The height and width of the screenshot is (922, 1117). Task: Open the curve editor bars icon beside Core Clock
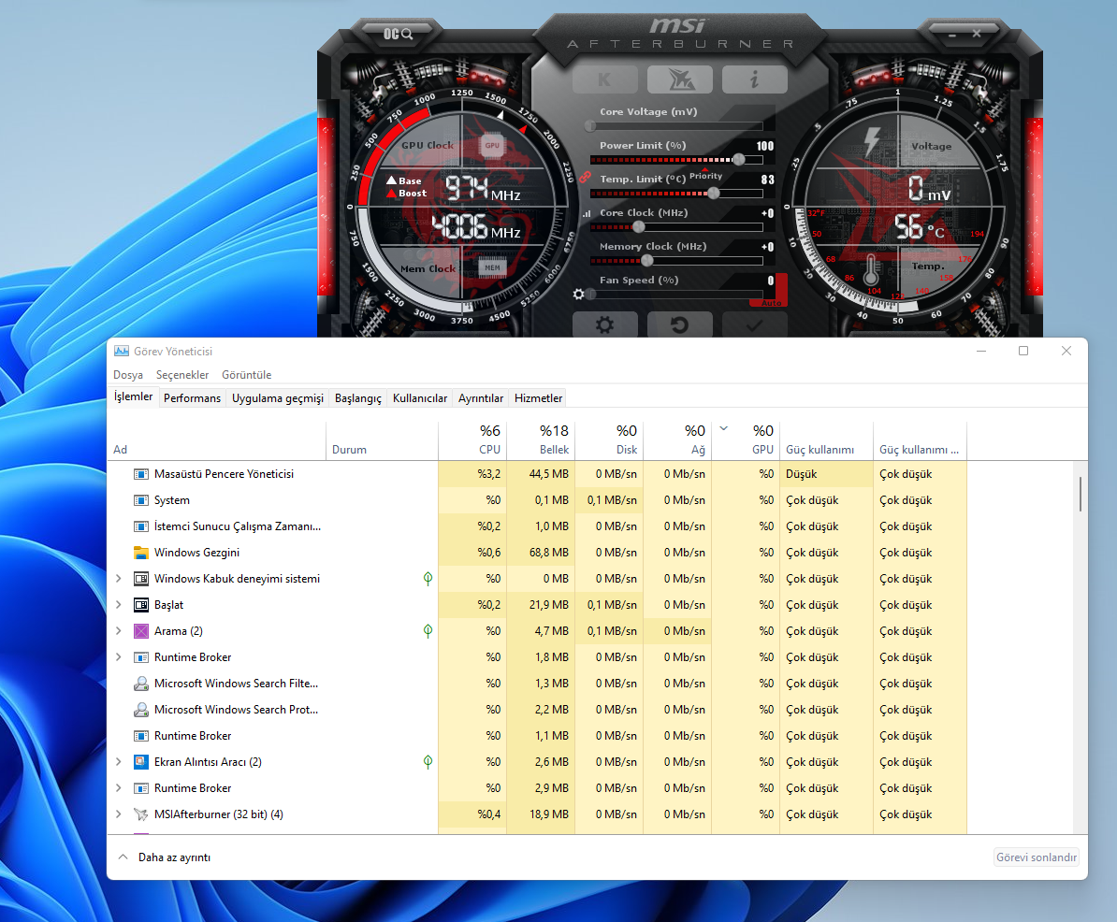587,213
